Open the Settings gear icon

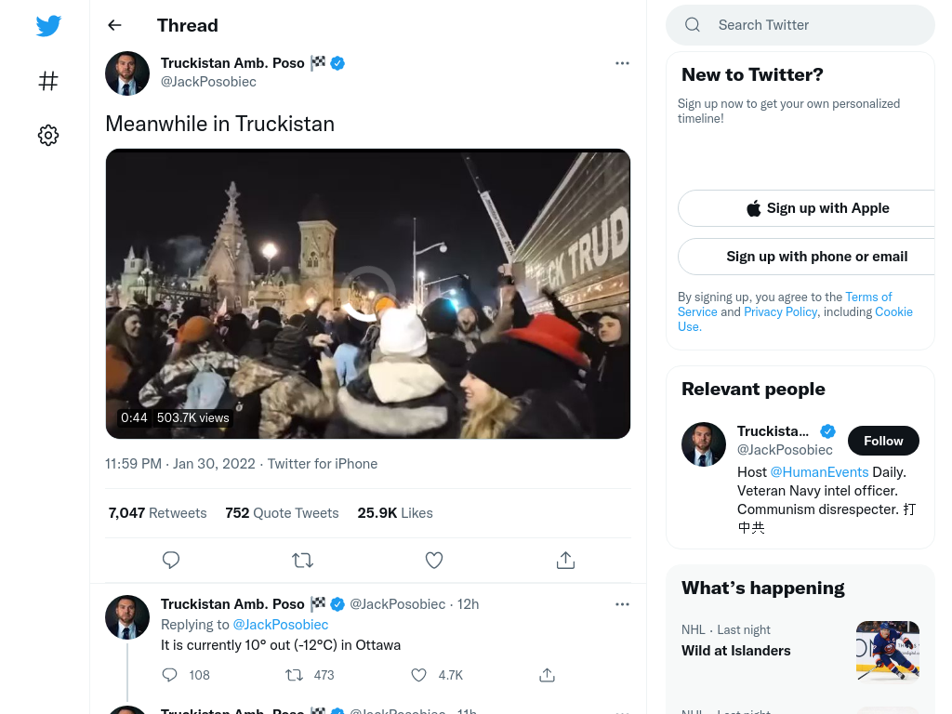(48, 135)
